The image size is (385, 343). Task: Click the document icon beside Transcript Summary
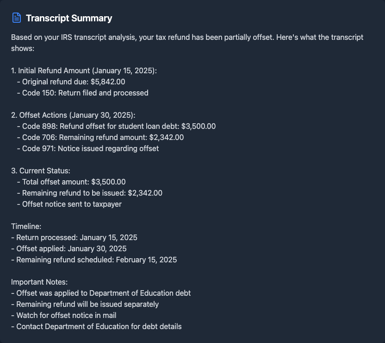pos(17,18)
